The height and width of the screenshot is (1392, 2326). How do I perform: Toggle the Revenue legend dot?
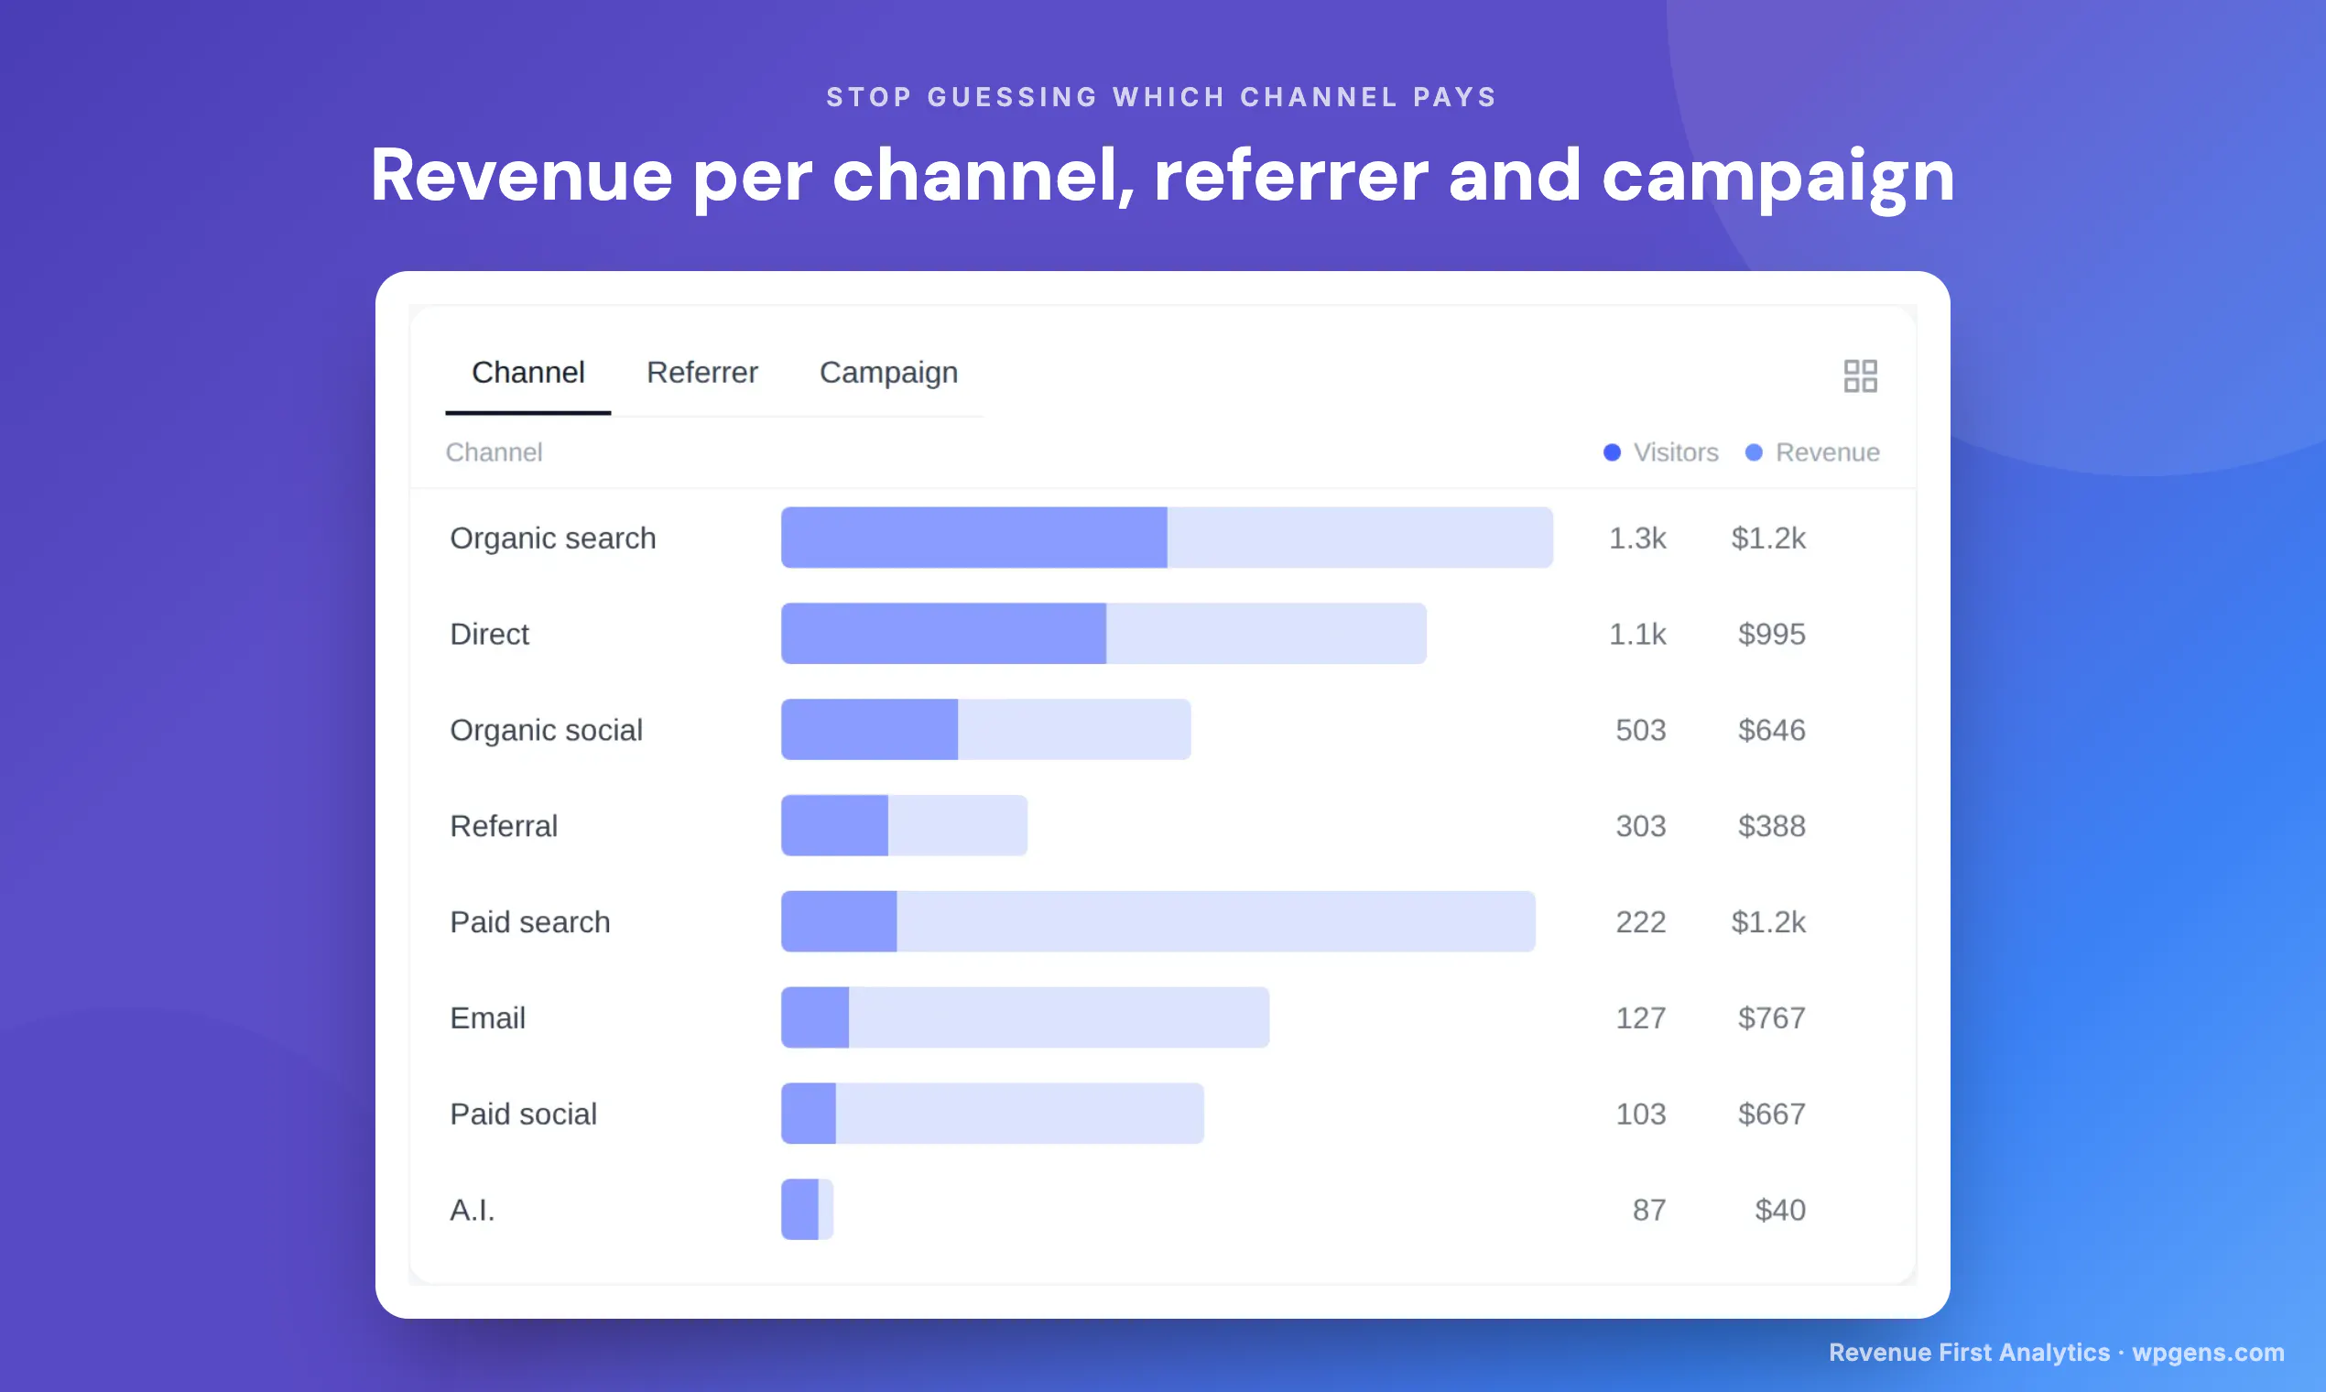click(x=1753, y=452)
